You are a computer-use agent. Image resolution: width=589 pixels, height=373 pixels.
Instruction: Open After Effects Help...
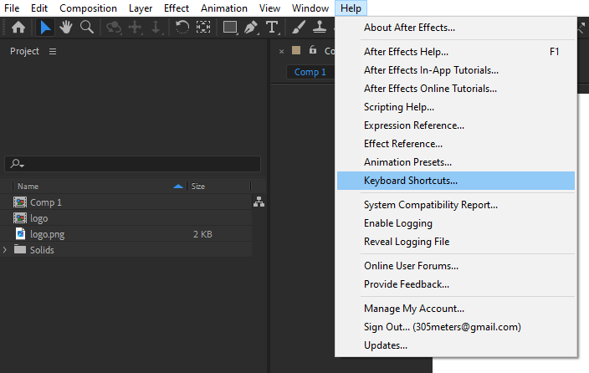coord(456,52)
